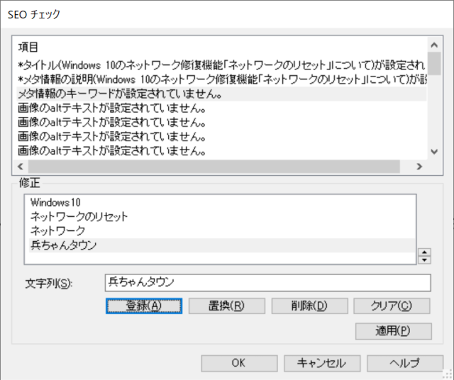
Task: Click the キャンセル cancel button
Action: click(x=322, y=363)
